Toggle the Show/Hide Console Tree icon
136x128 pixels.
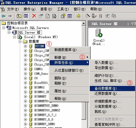tap(26, 16)
